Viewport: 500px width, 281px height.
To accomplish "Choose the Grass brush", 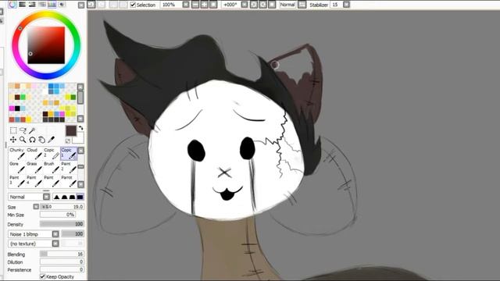I will click(34, 167).
